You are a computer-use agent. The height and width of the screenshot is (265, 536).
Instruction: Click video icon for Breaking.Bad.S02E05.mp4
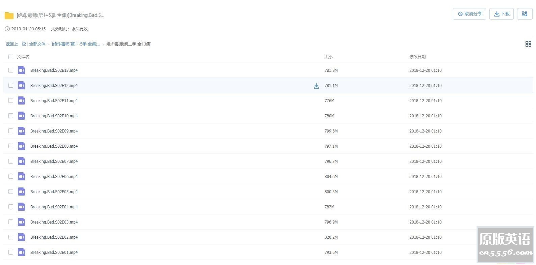click(x=22, y=192)
